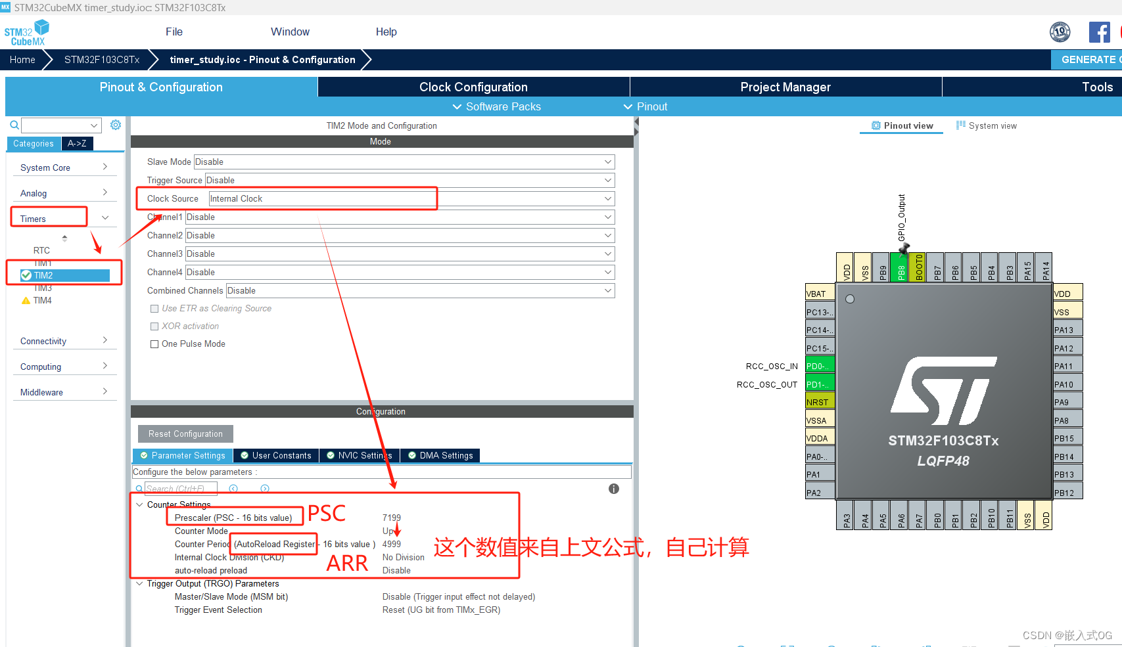
Task: Open the Channel2 dropdown
Action: (x=400, y=235)
